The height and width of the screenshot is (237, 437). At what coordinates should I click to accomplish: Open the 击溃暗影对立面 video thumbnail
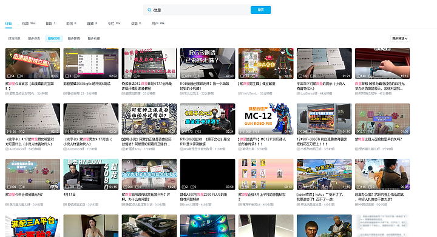33,63
